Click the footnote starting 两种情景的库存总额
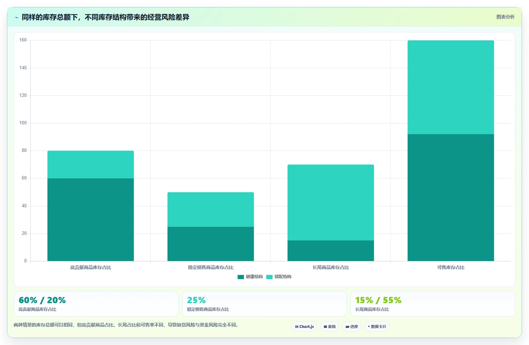Viewport: 529px width, 345px height. pyautogui.click(x=126, y=325)
